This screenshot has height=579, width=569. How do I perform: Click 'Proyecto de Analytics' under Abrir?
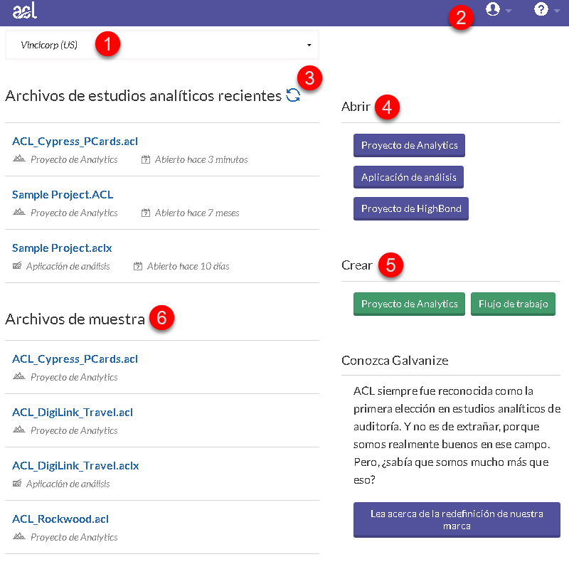tap(409, 145)
